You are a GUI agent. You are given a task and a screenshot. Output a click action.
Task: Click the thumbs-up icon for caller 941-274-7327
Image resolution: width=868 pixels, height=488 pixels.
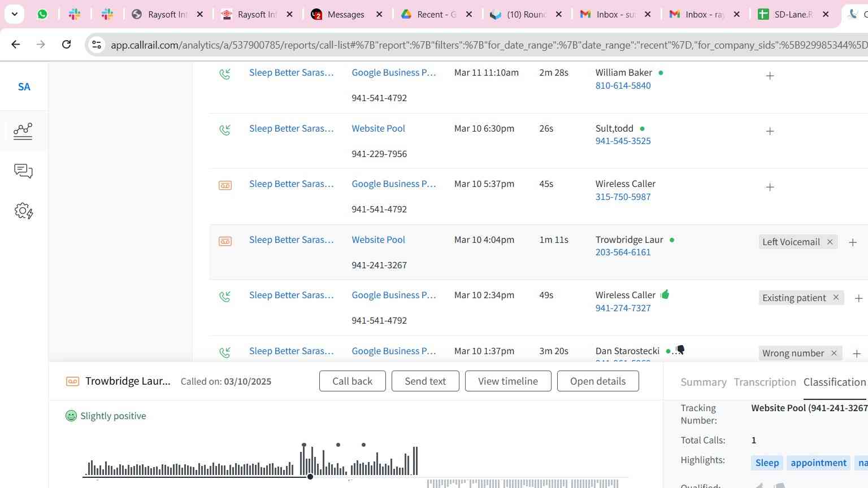(665, 294)
